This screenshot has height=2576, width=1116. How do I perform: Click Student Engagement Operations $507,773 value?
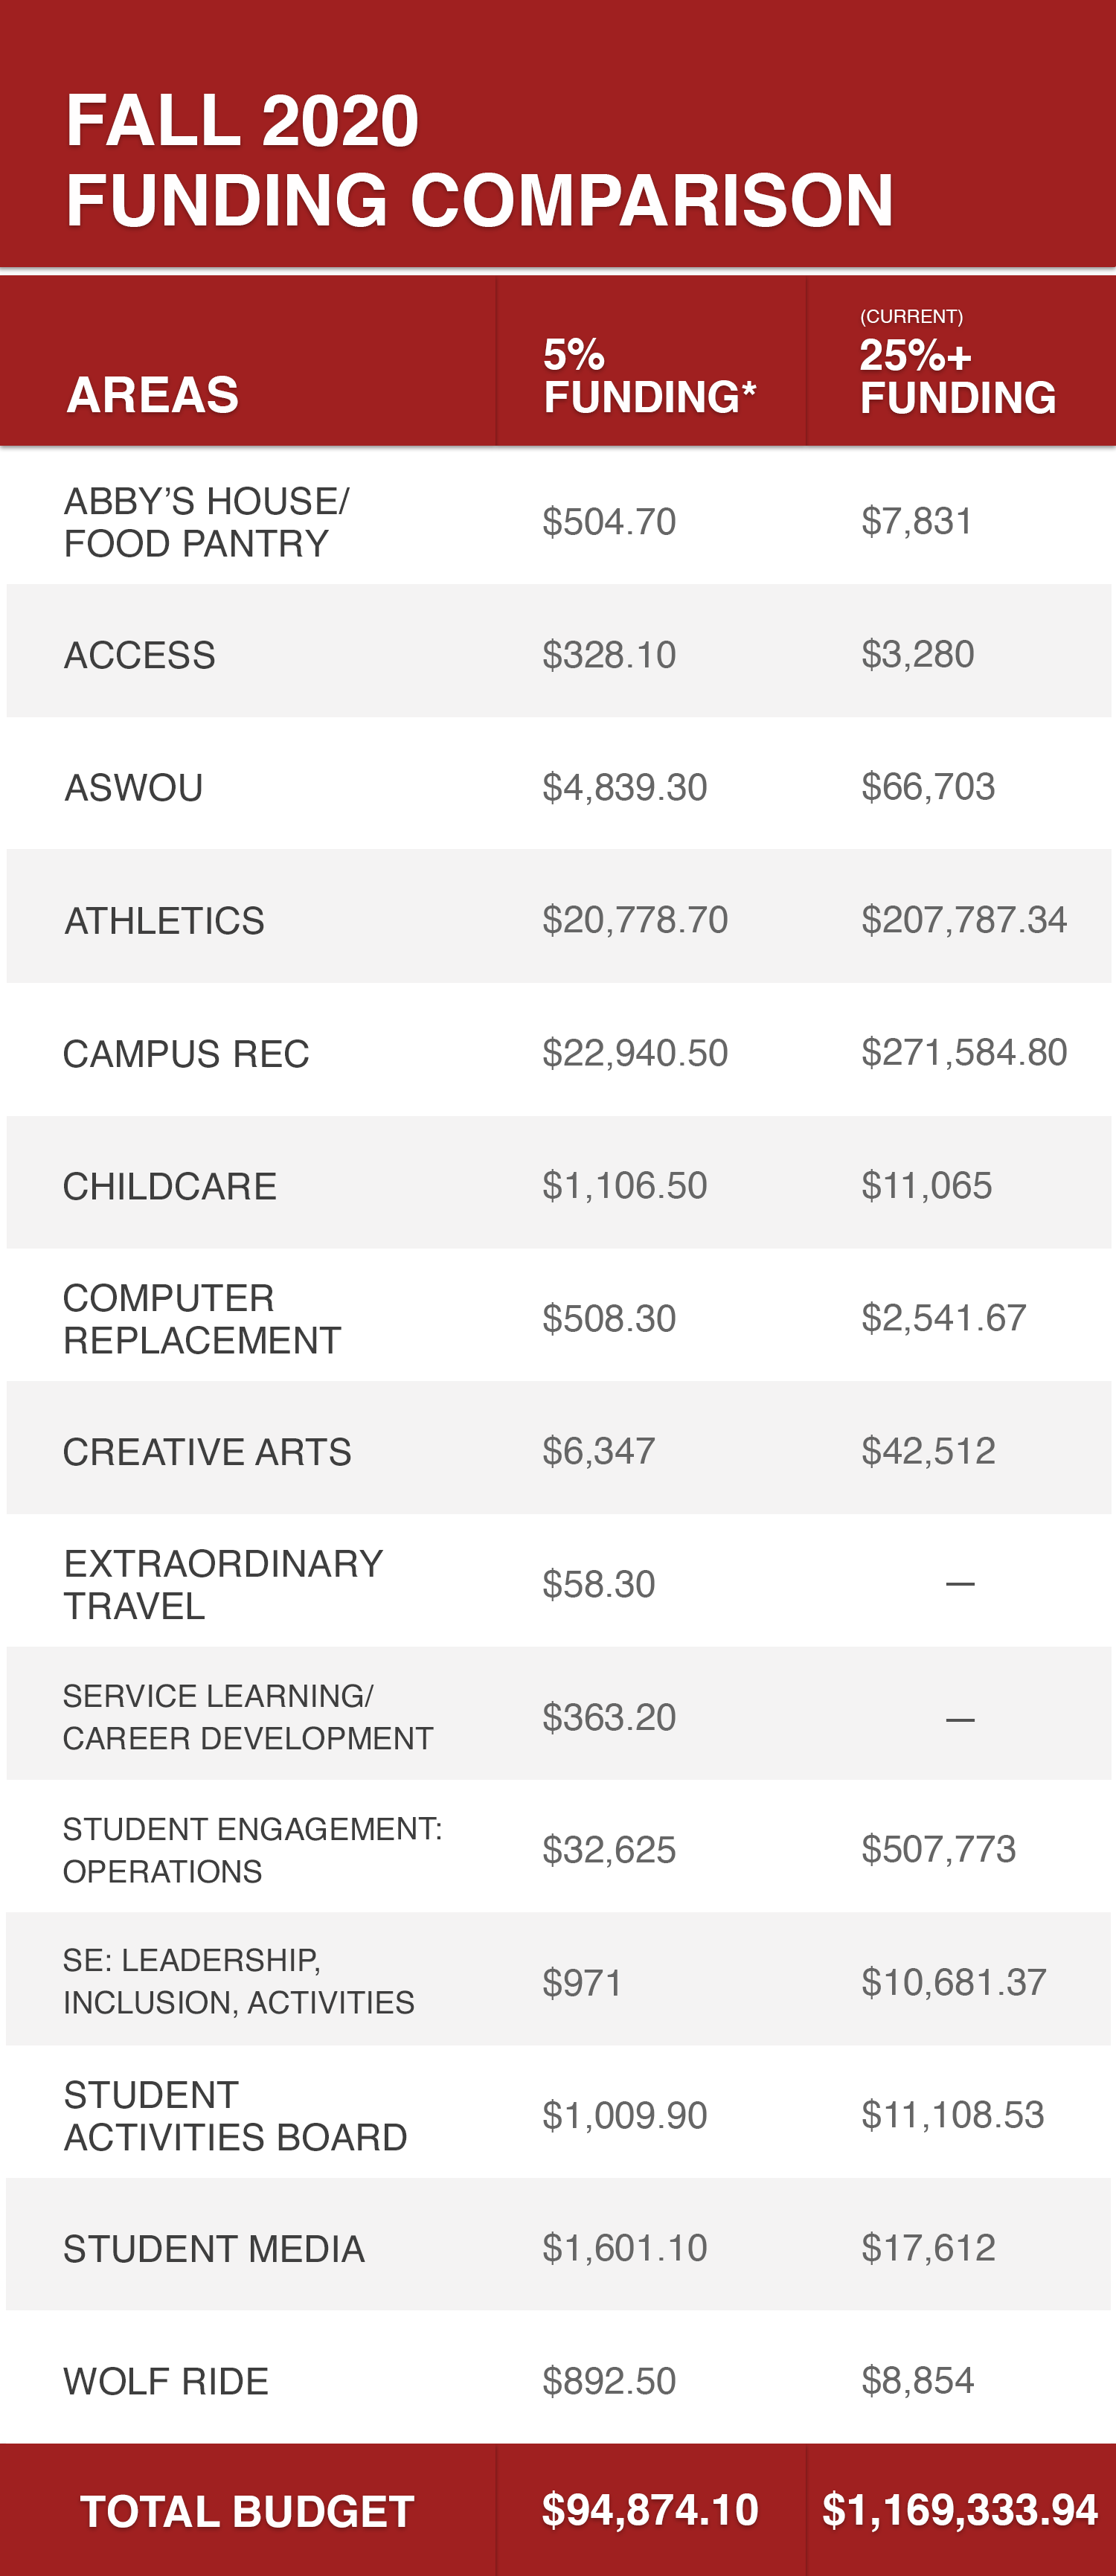(938, 1849)
